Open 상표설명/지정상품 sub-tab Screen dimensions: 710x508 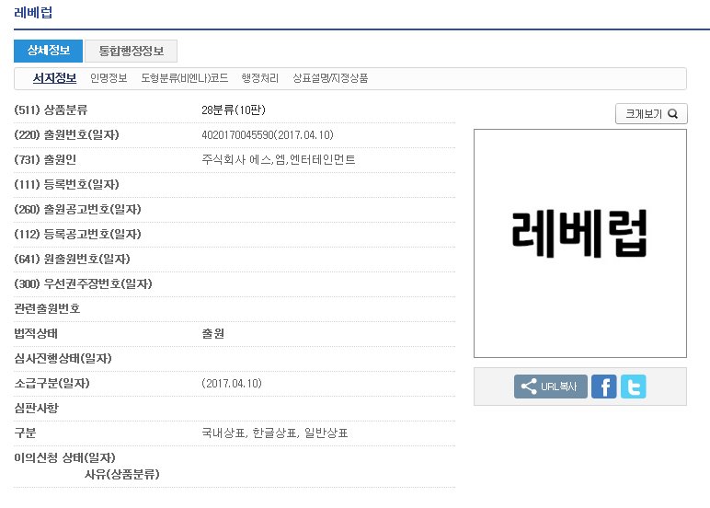(330, 78)
